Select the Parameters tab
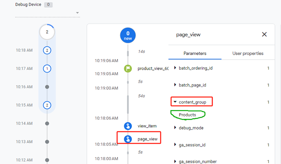Viewport: 281px width, 164px height. [195, 54]
